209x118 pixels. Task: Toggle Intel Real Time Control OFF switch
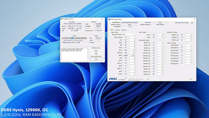(192, 23)
